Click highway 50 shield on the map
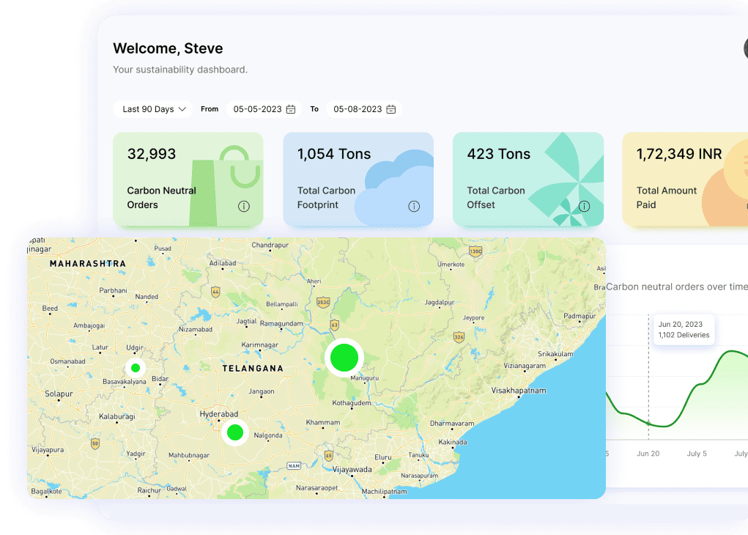The image size is (748, 535). [95, 444]
